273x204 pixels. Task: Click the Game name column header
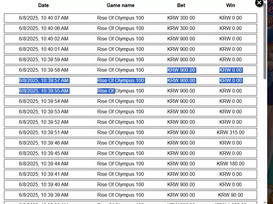coord(121,6)
